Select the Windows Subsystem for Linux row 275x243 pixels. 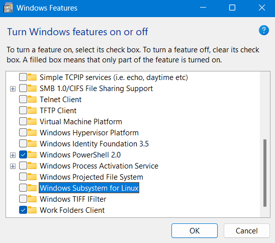(x=89, y=188)
